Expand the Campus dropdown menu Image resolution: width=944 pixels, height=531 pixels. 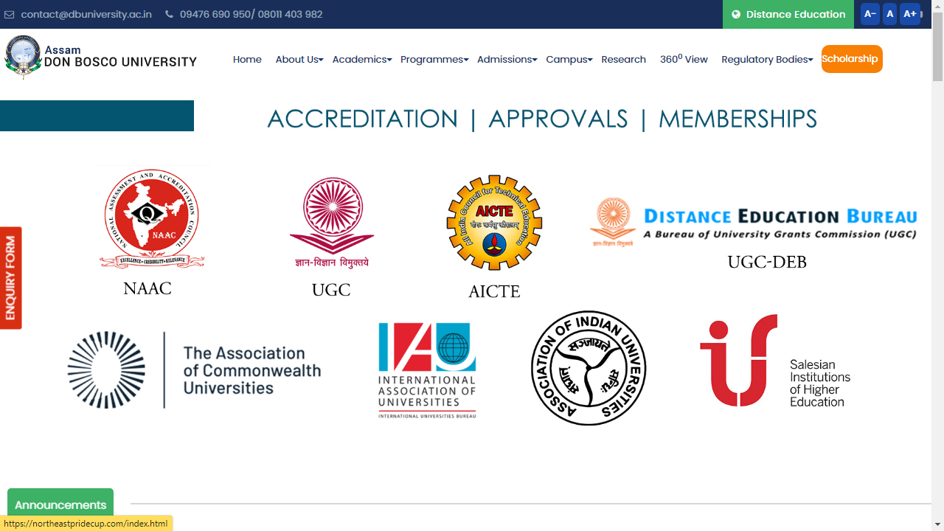coord(569,59)
